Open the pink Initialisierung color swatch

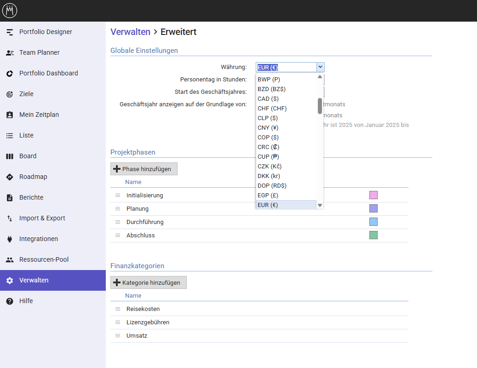[x=374, y=195]
